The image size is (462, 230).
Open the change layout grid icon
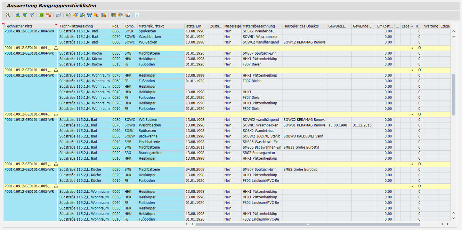(113, 15)
